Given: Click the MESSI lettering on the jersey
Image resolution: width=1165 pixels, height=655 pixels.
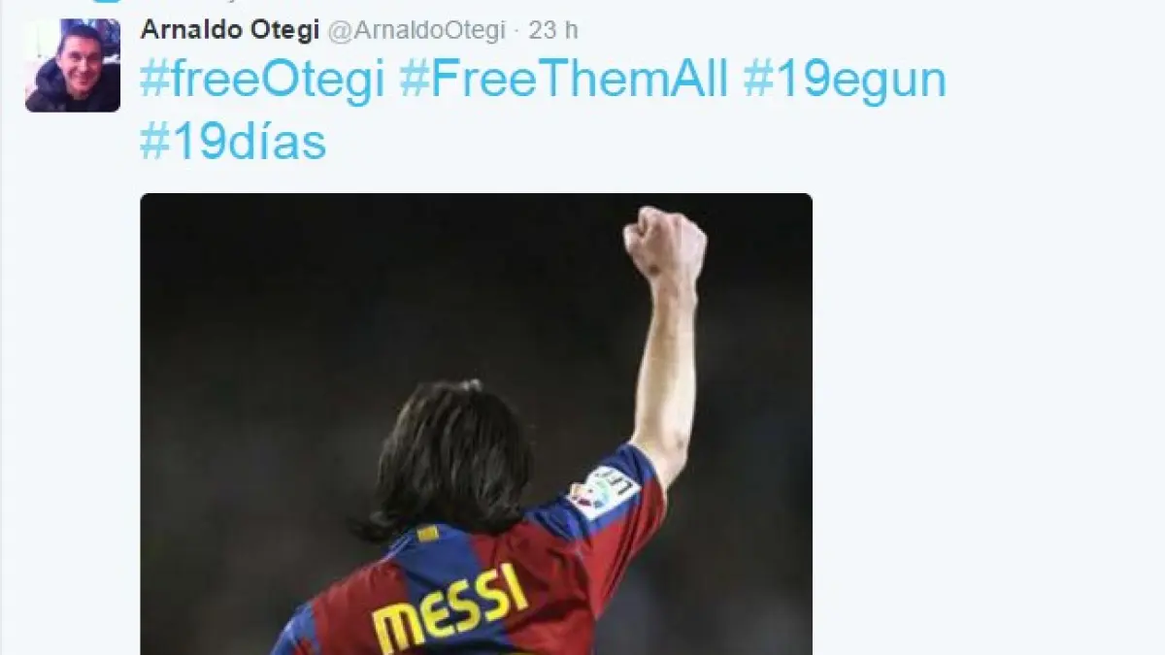Looking at the screenshot, I should (450, 606).
